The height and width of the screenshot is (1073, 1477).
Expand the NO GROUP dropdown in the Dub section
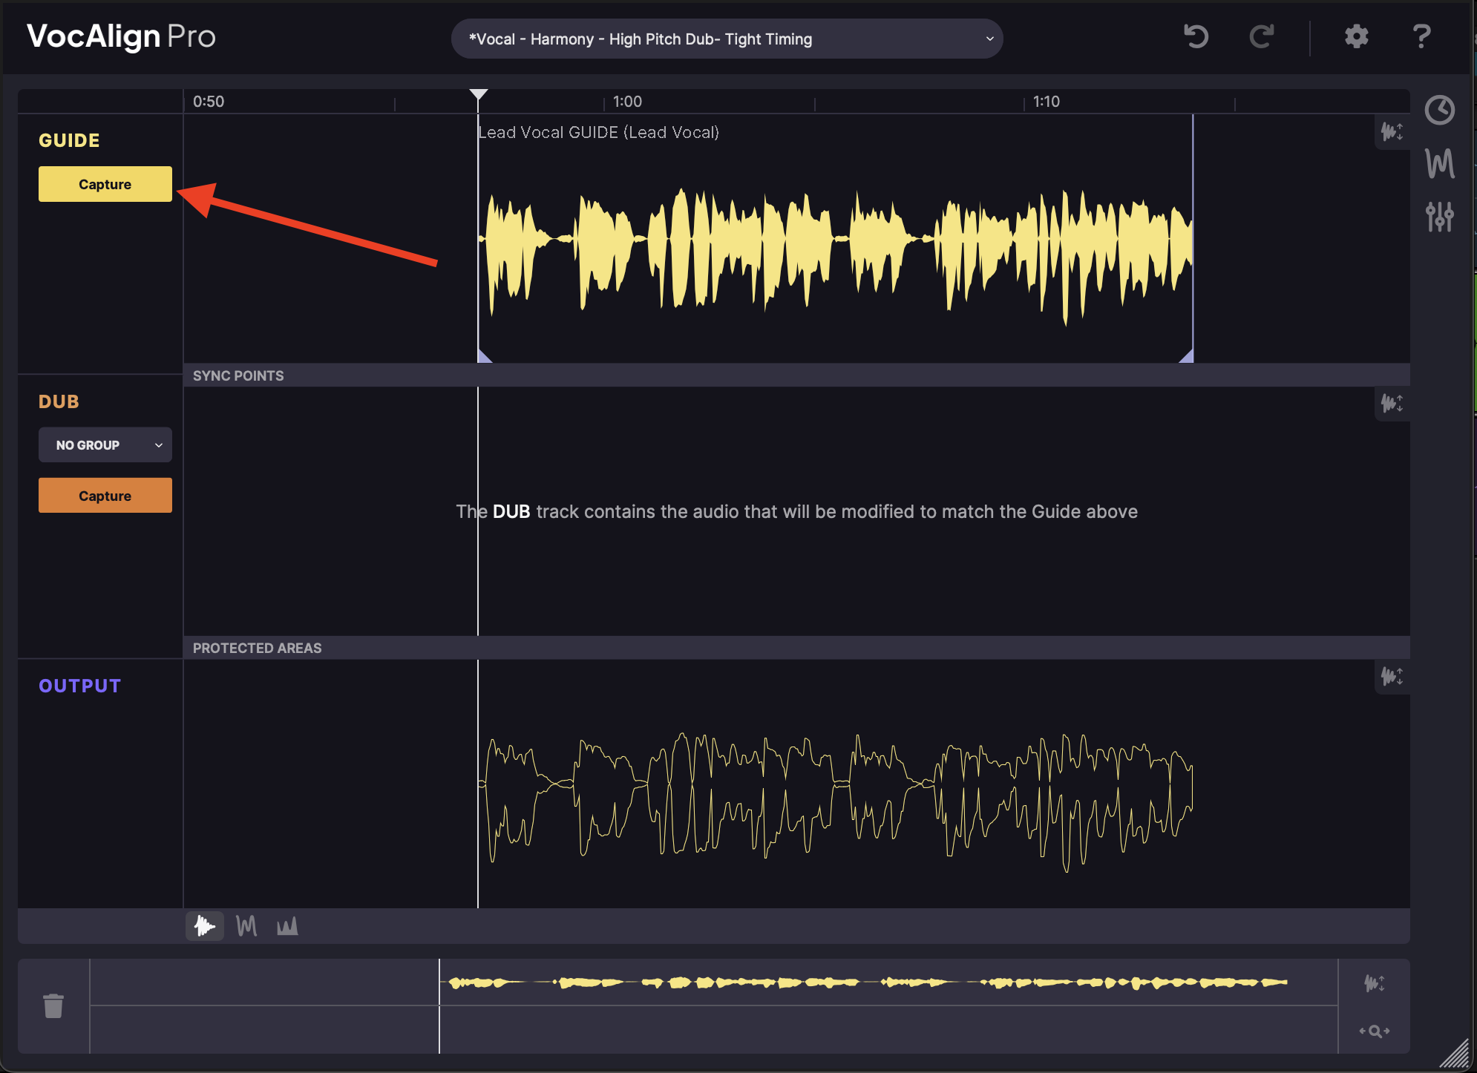[x=105, y=444]
